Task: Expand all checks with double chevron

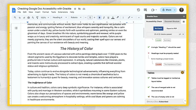Action: point(183,34)
